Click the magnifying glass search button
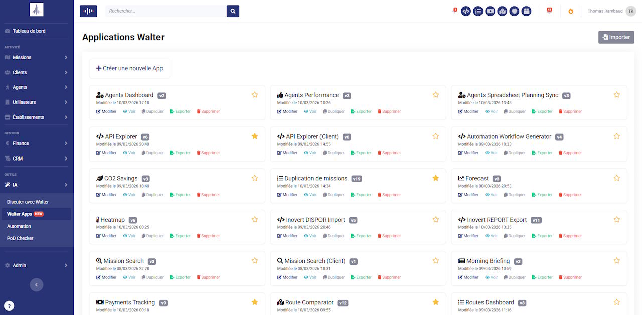Screen dimensions: 642x315 pos(233,11)
